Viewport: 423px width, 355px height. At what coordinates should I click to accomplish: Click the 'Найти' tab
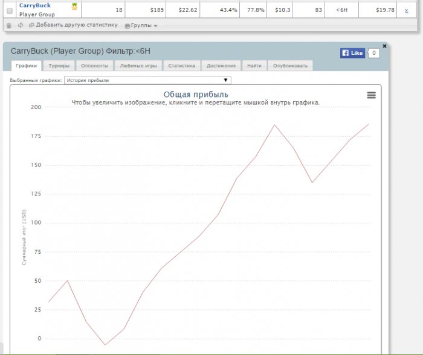(x=254, y=66)
